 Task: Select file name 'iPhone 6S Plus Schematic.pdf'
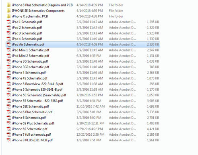[33, 123]
